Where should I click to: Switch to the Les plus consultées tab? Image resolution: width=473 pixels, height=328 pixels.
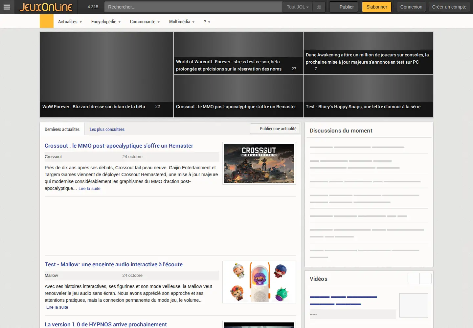tap(107, 129)
